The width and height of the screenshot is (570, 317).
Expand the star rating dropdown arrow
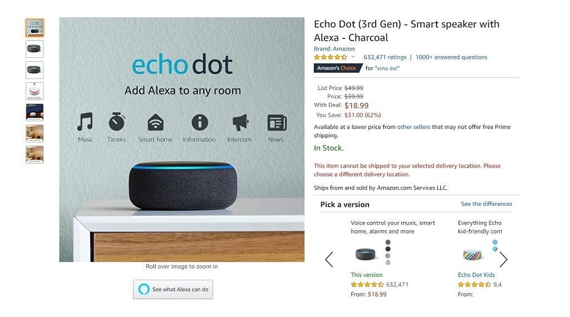pyautogui.click(x=352, y=57)
